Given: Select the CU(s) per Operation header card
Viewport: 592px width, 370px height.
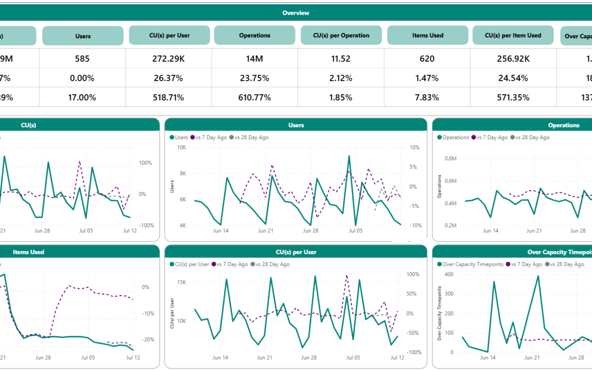Looking at the screenshot, I should (x=341, y=35).
